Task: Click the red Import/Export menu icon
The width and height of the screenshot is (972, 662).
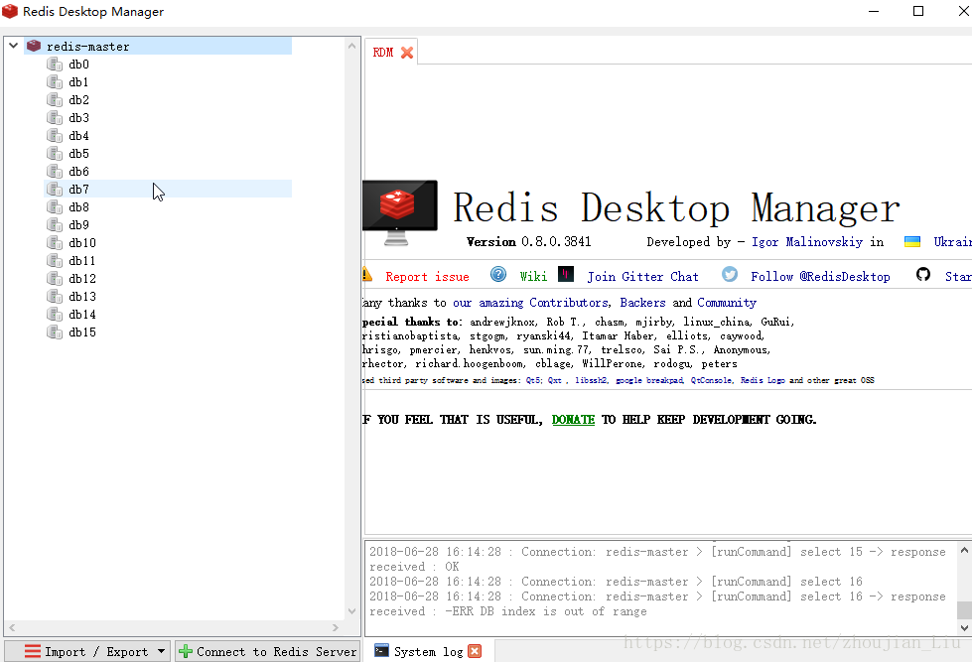Action: click(33, 651)
